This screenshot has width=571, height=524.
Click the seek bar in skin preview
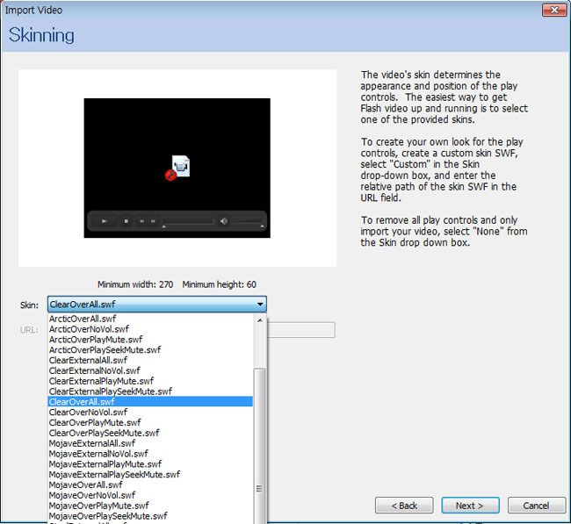[x=188, y=222]
